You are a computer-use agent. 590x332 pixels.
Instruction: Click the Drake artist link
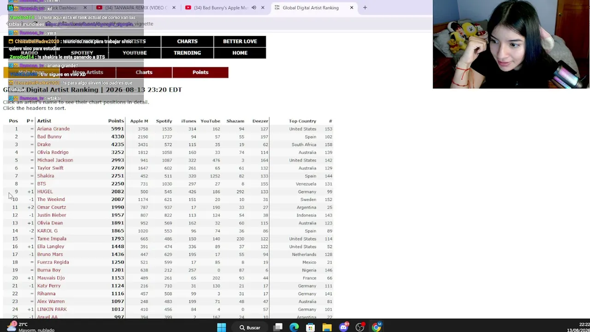tap(44, 144)
